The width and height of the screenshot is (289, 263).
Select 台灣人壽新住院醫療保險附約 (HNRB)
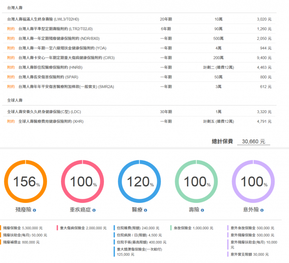(139, 67)
